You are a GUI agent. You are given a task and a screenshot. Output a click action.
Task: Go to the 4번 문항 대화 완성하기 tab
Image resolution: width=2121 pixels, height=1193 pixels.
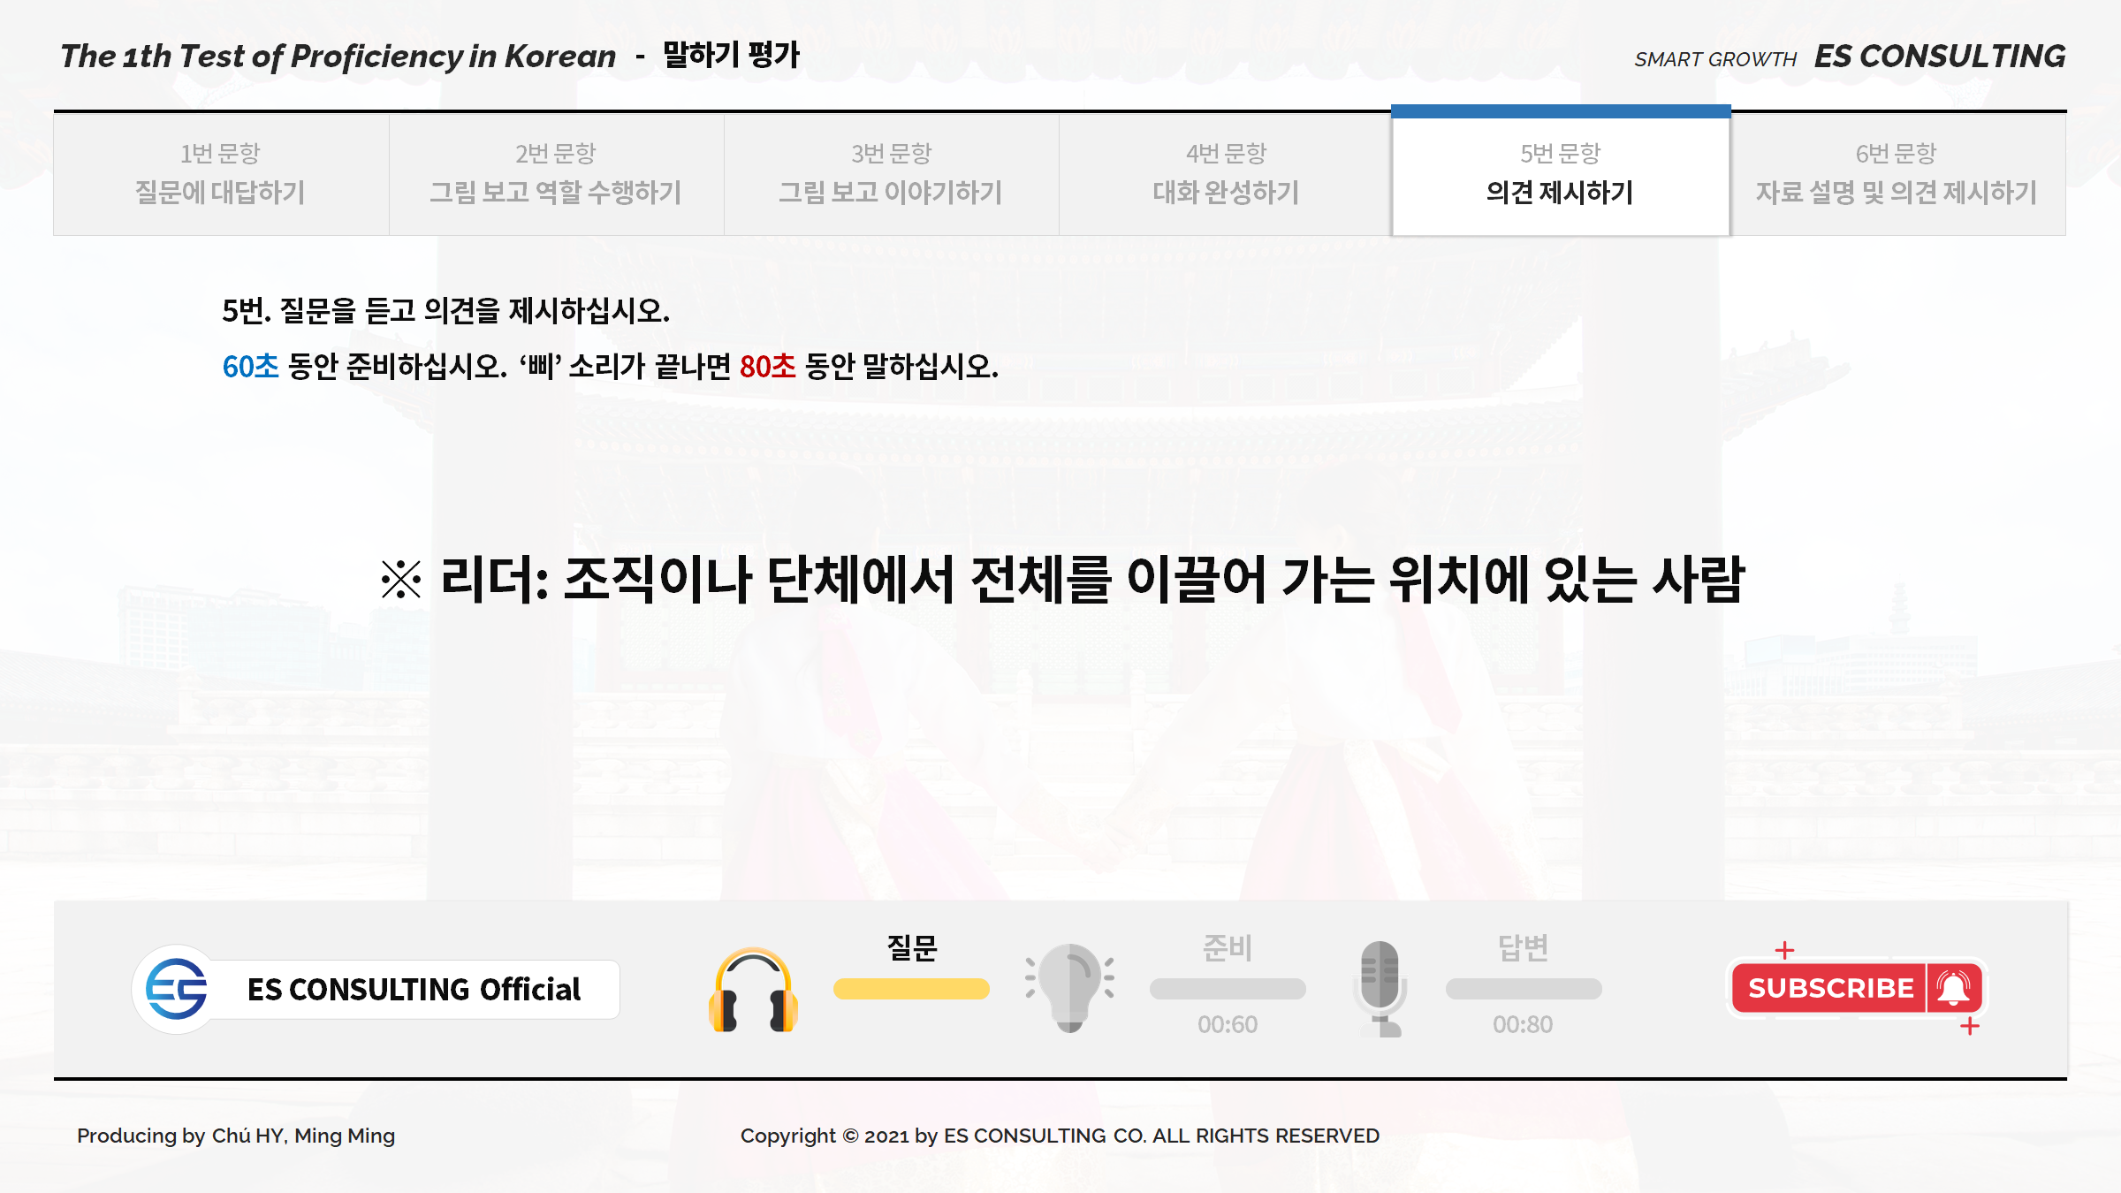[1226, 173]
